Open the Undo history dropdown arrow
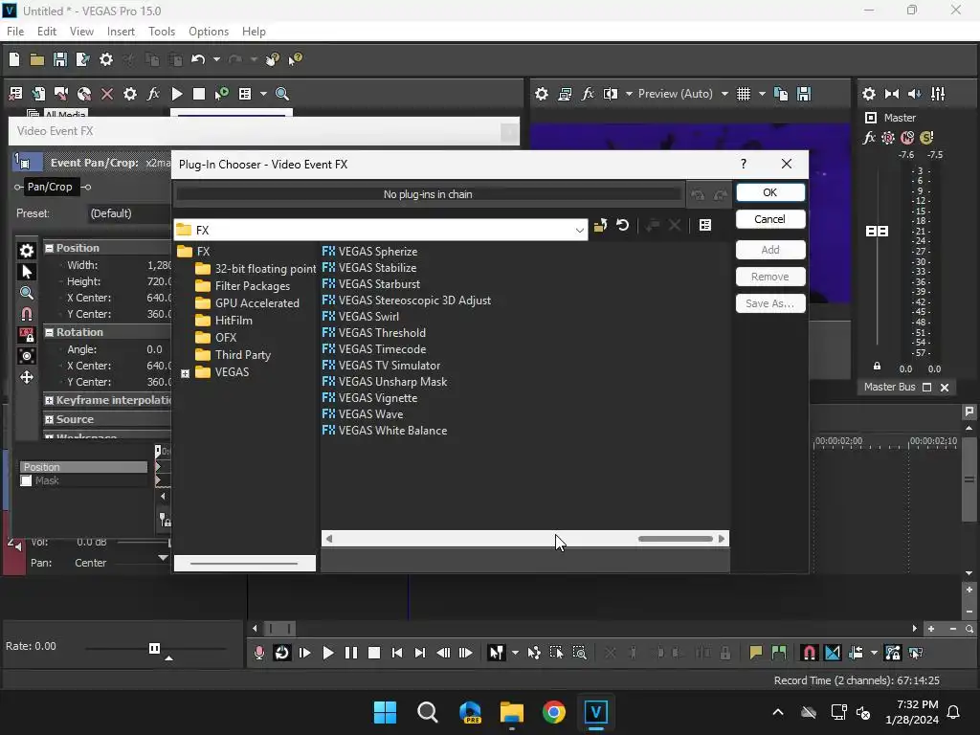The image size is (980, 735). [x=216, y=59]
